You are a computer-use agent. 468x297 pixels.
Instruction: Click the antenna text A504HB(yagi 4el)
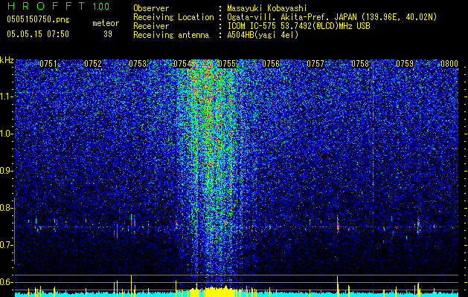pyautogui.click(x=263, y=35)
